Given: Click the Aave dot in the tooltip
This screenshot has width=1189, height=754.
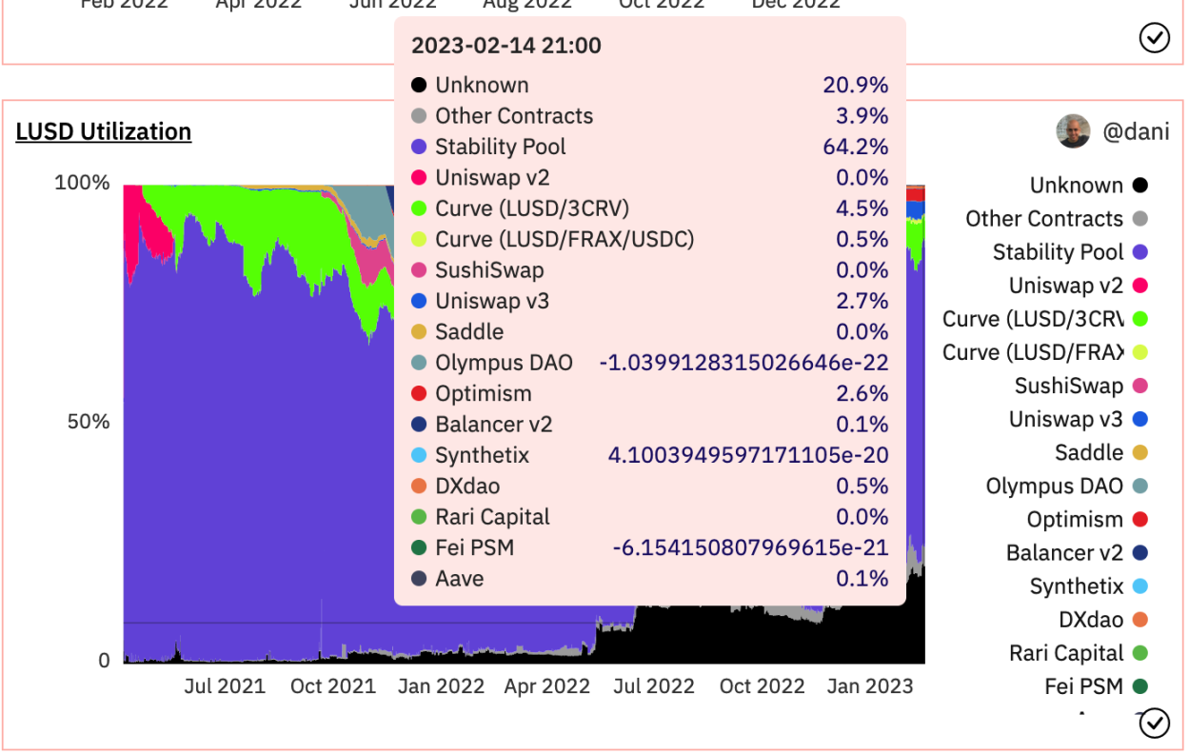Looking at the screenshot, I should 418,579.
